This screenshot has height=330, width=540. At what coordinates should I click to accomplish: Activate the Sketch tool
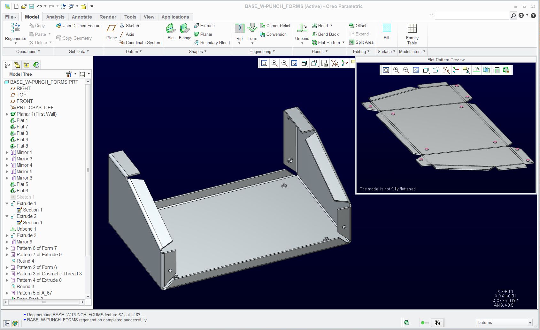(130, 26)
